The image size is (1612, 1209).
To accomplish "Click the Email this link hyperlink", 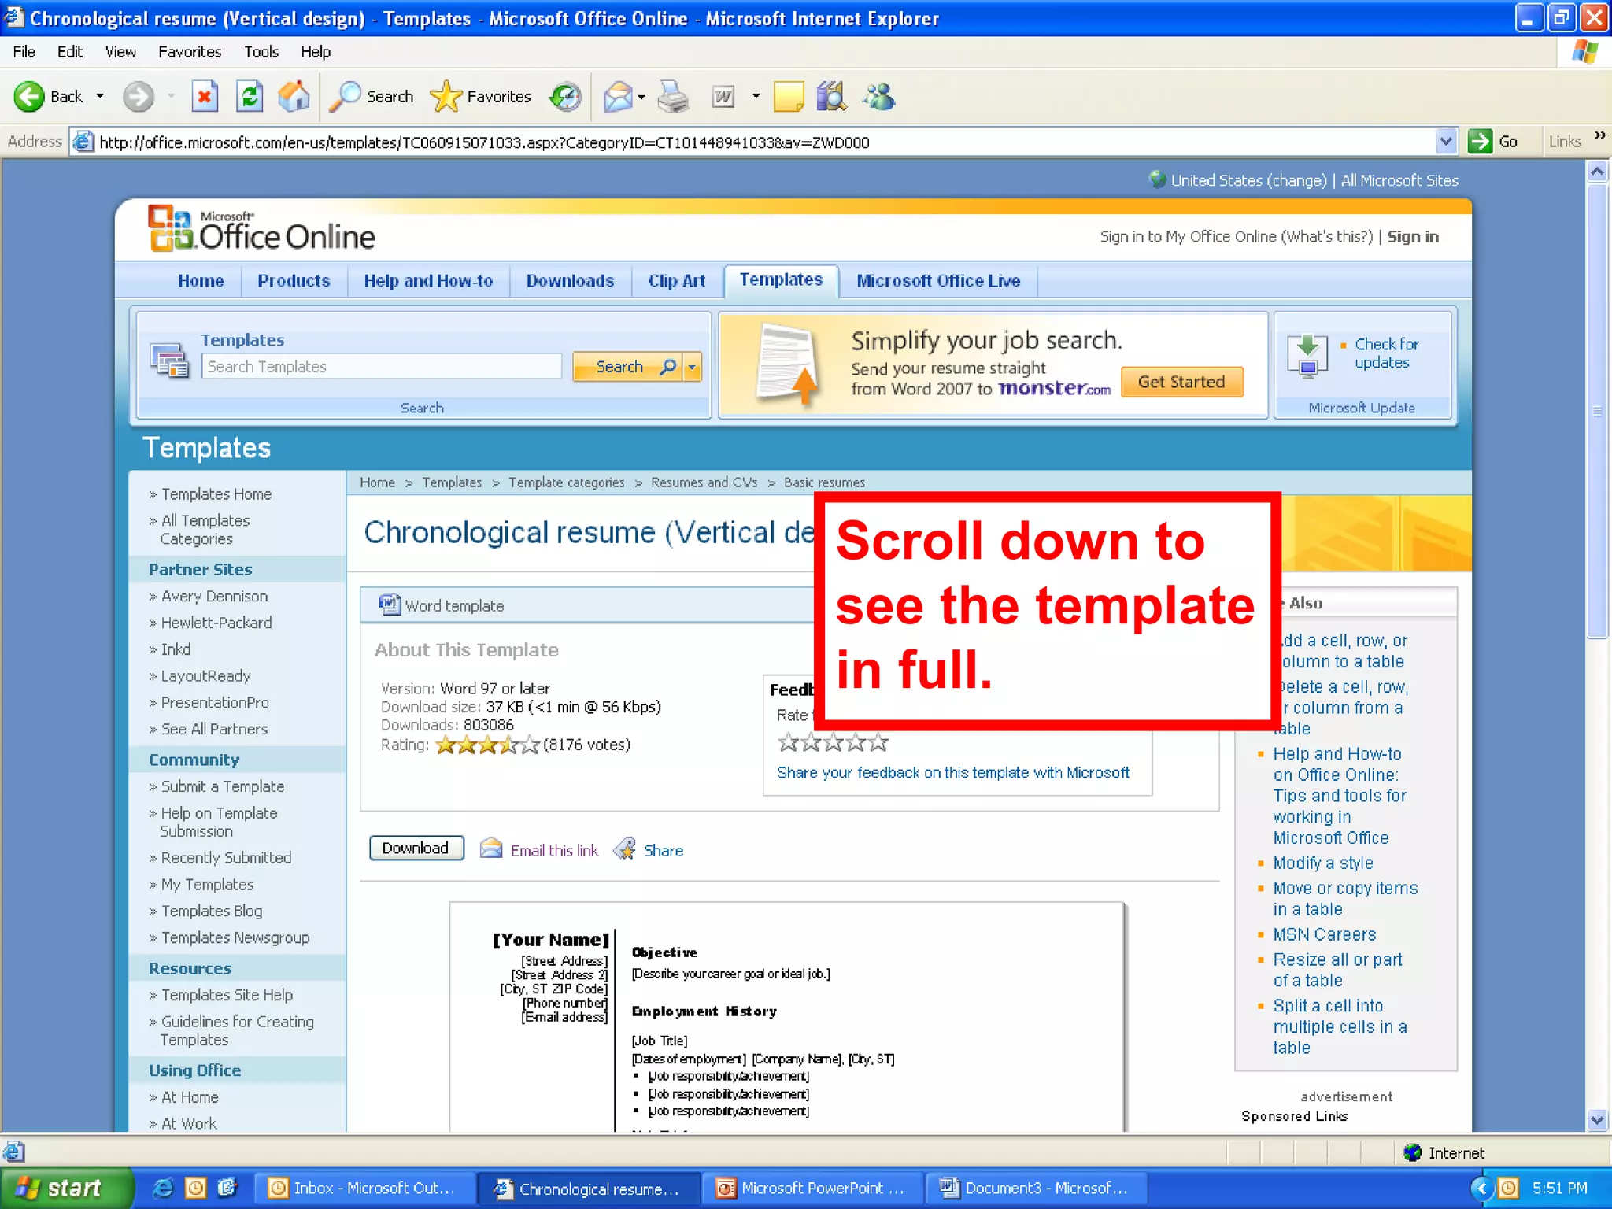I will click(x=554, y=851).
